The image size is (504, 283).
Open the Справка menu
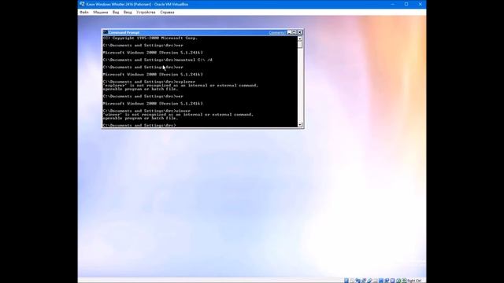pos(167,13)
